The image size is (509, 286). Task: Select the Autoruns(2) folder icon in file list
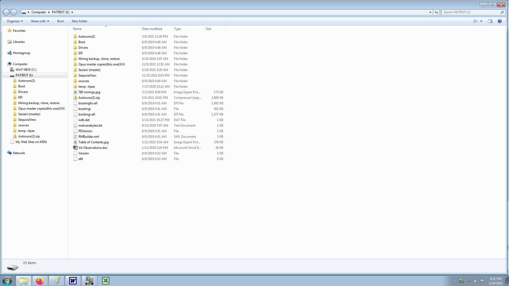click(x=75, y=37)
